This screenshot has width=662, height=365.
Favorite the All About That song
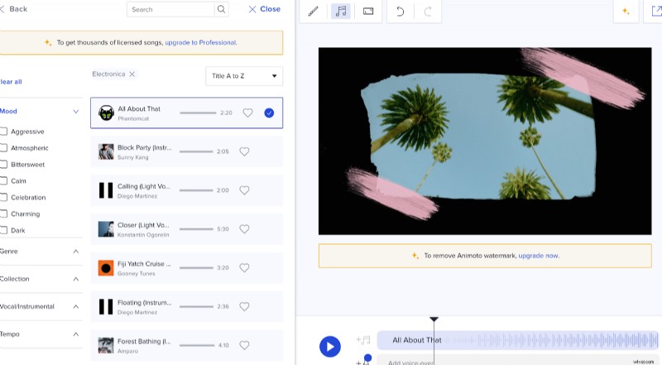[x=247, y=113]
